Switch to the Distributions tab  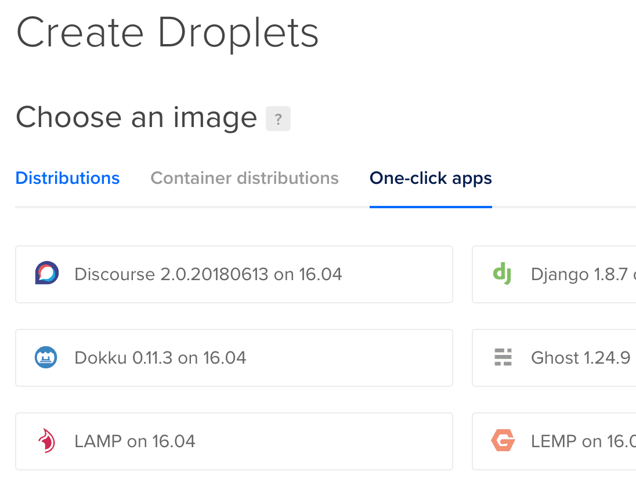coord(67,178)
